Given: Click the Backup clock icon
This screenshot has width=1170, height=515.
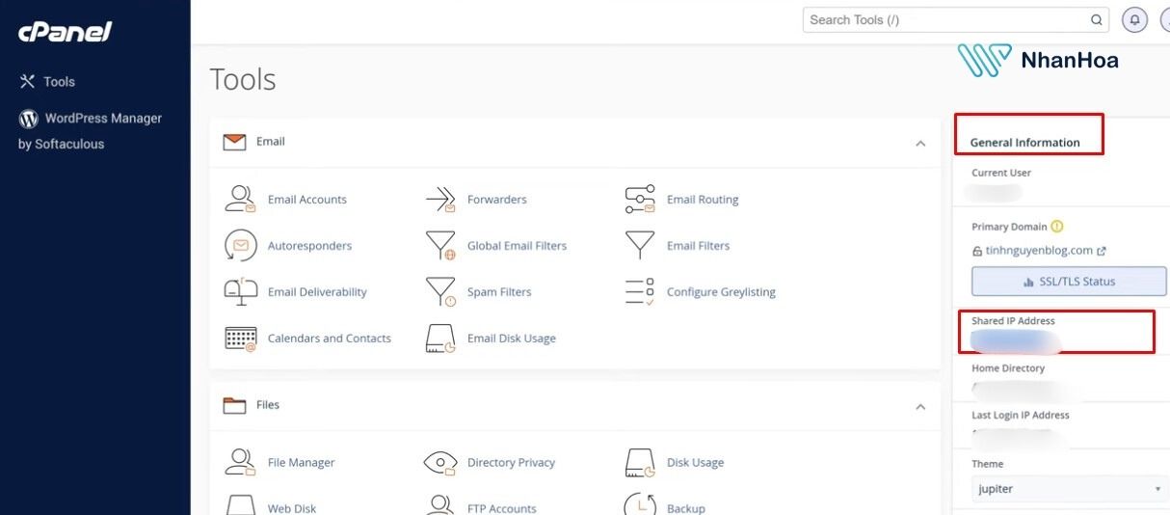Looking at the screenshot, I should 640,505.
